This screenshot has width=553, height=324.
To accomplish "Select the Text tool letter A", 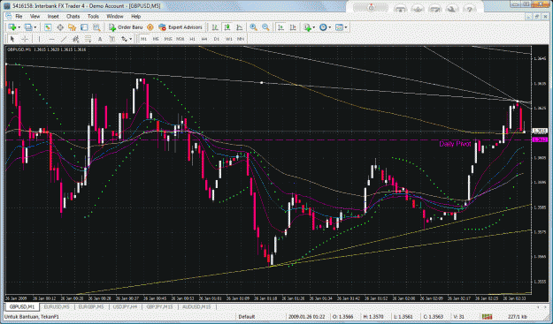I will tap(100, 39).
